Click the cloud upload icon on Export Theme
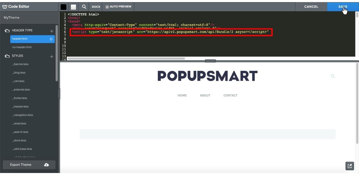The width and height of the screenshot is (359, 175). [46, 165]
